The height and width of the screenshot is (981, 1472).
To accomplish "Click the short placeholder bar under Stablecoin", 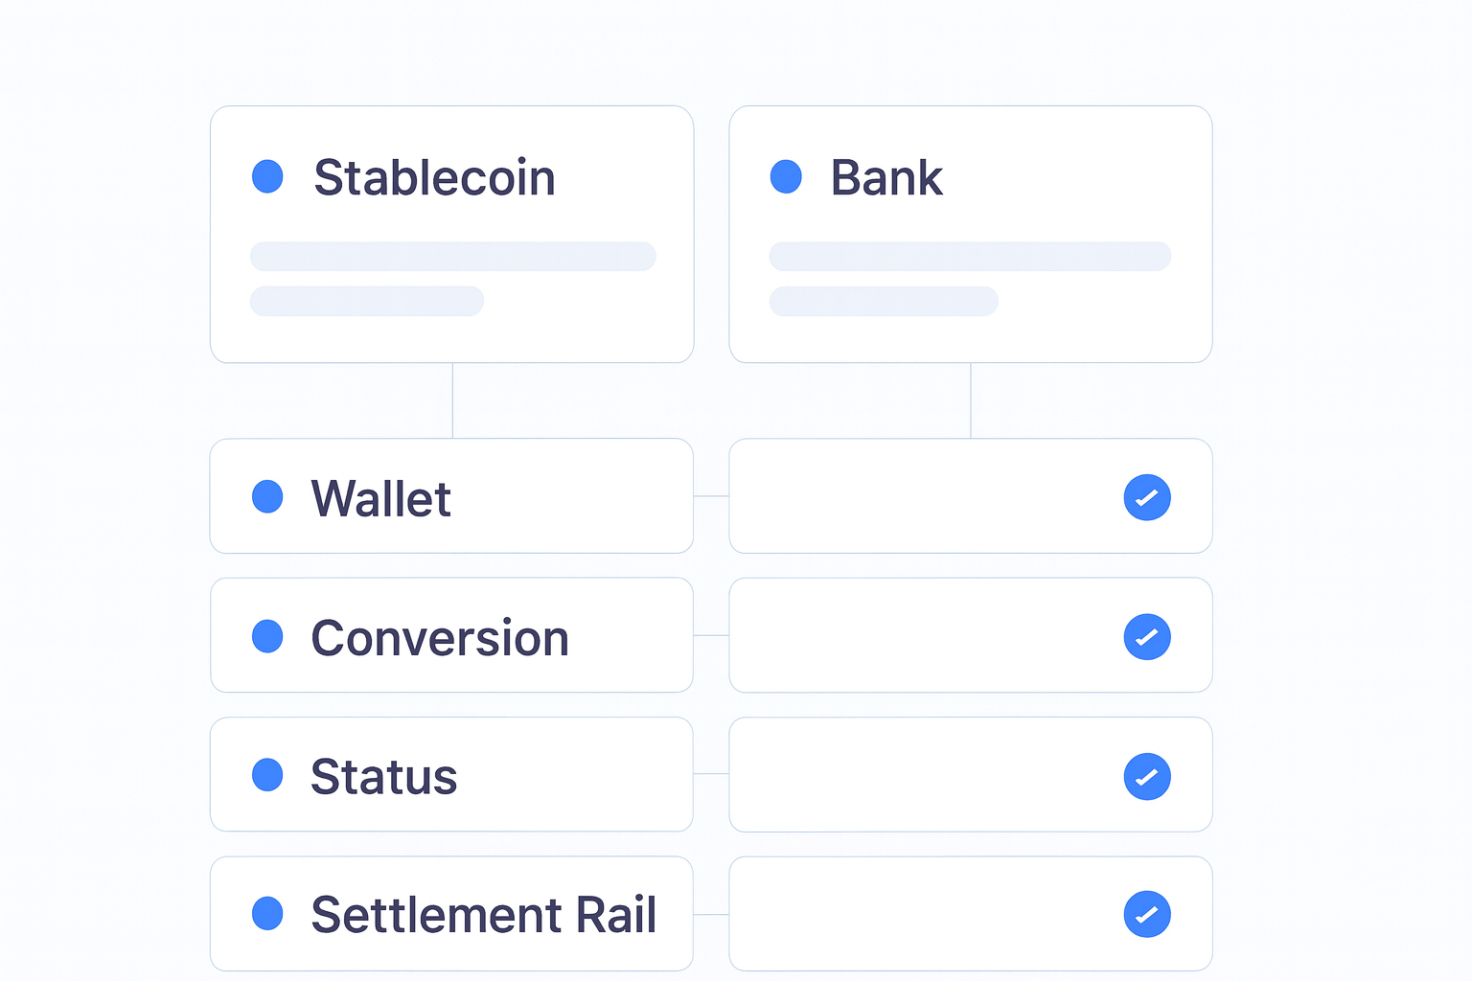I will point(367,301).
